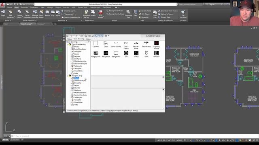Click Download from Source
This screenshot has height=145, width=259.
click(168, 11)
